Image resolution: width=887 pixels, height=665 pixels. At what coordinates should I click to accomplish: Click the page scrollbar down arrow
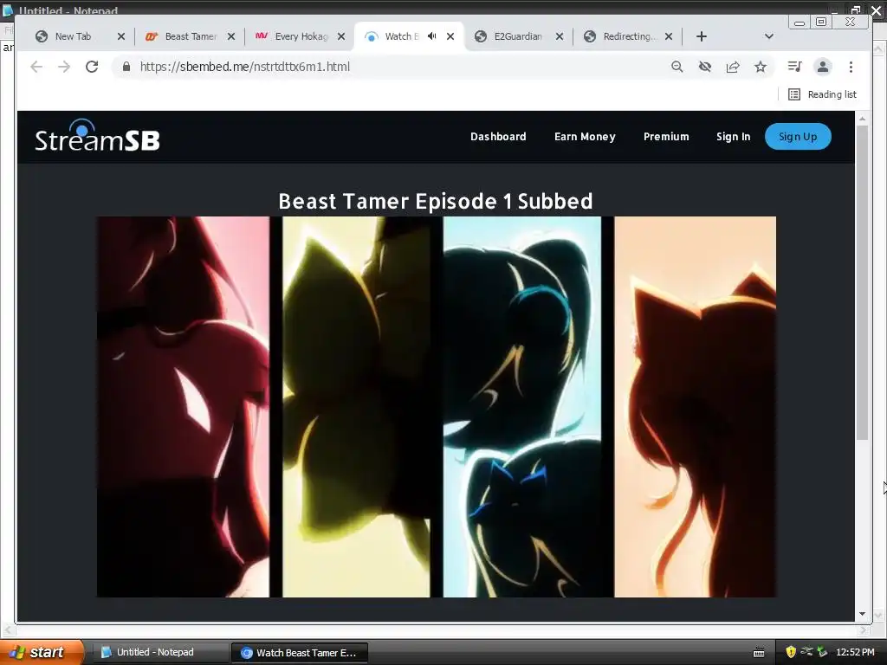[x=862, y=614]
